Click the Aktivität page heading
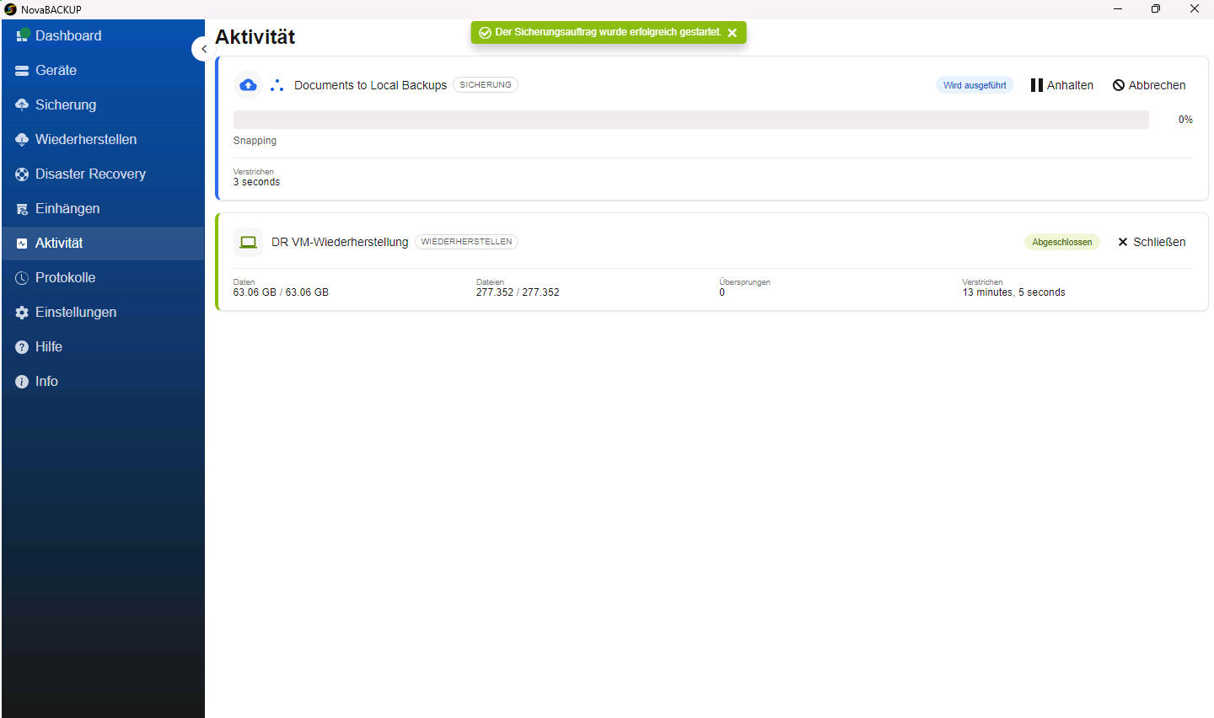 click(x=255, y=37)
